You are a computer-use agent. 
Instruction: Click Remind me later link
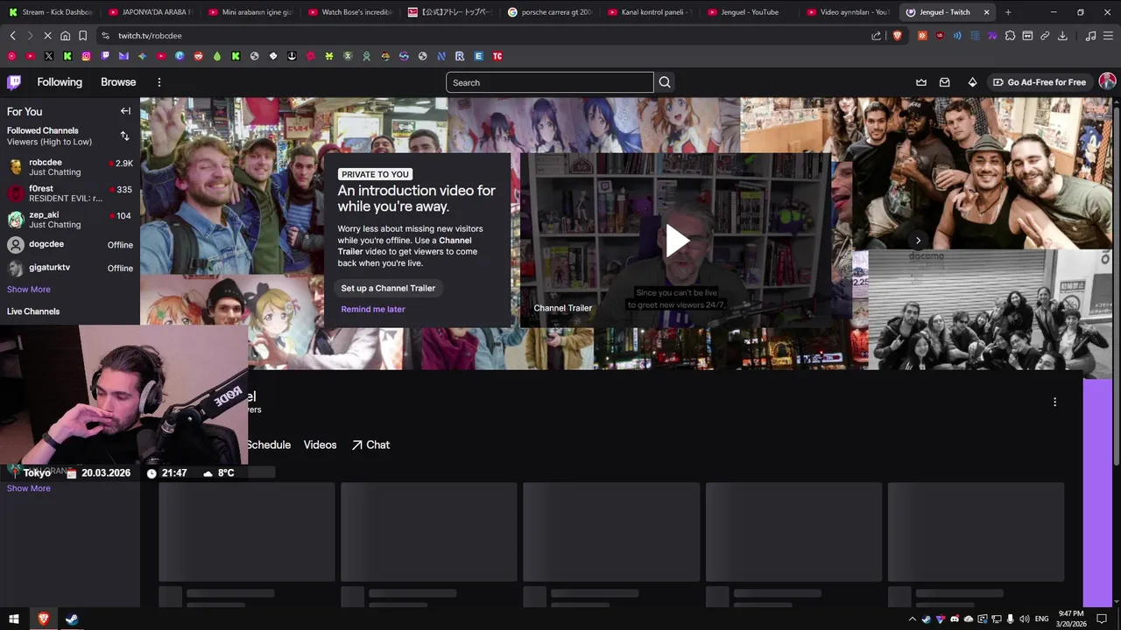point(373,309)
